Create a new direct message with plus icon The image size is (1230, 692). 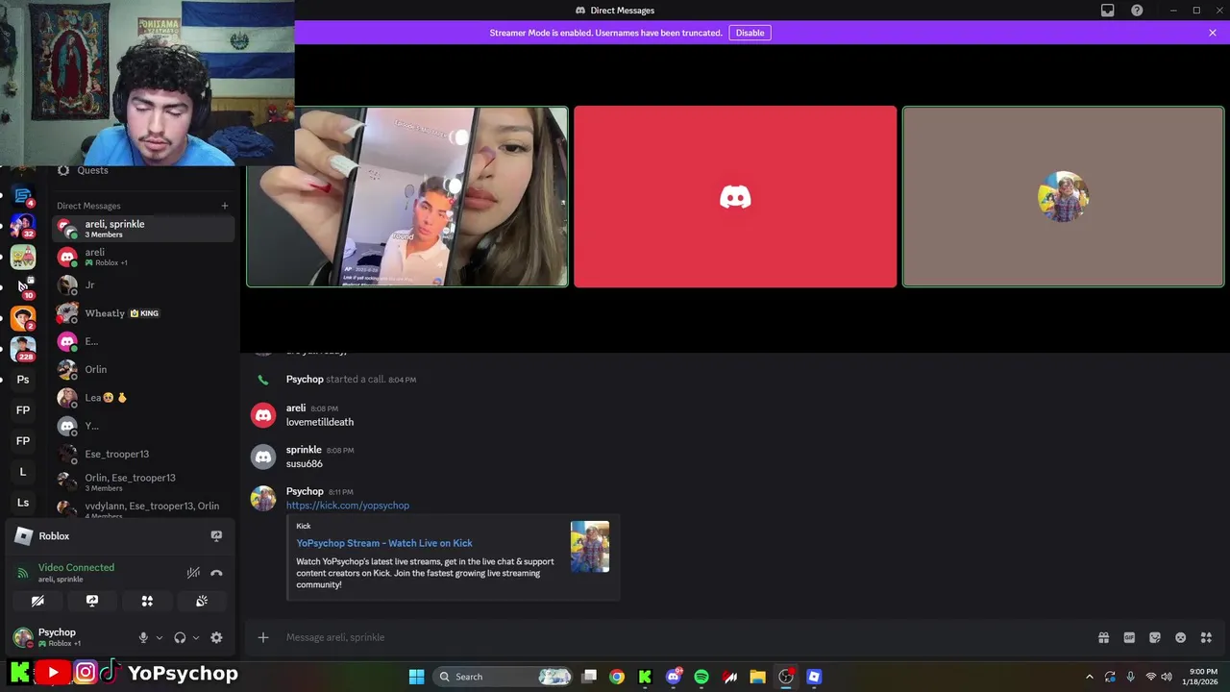(225, 206)
